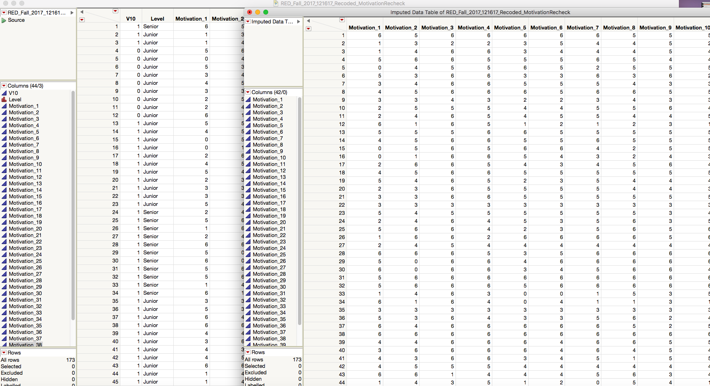Click red triangle in Imputed grid's upper-left column corner
Image resolution: width=710 pixels, height=386 pixels.
click(342, 20)
